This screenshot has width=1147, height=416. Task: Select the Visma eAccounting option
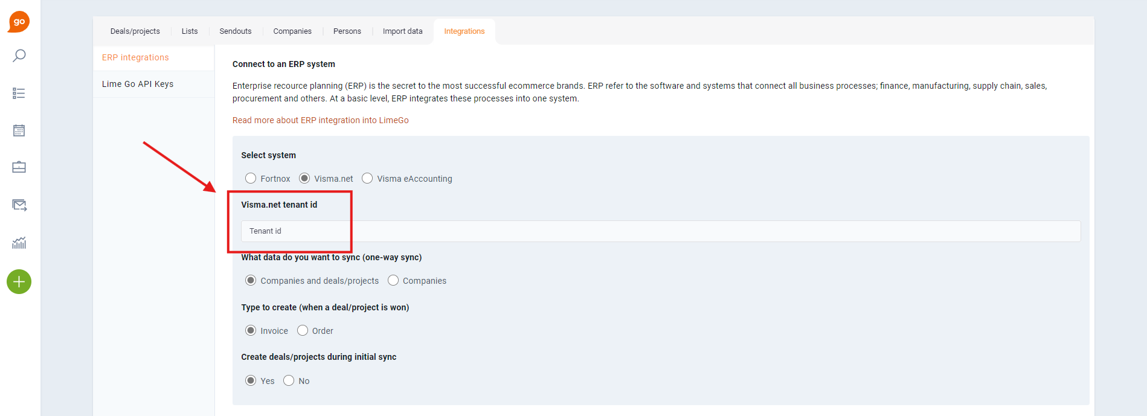(367, 178)
